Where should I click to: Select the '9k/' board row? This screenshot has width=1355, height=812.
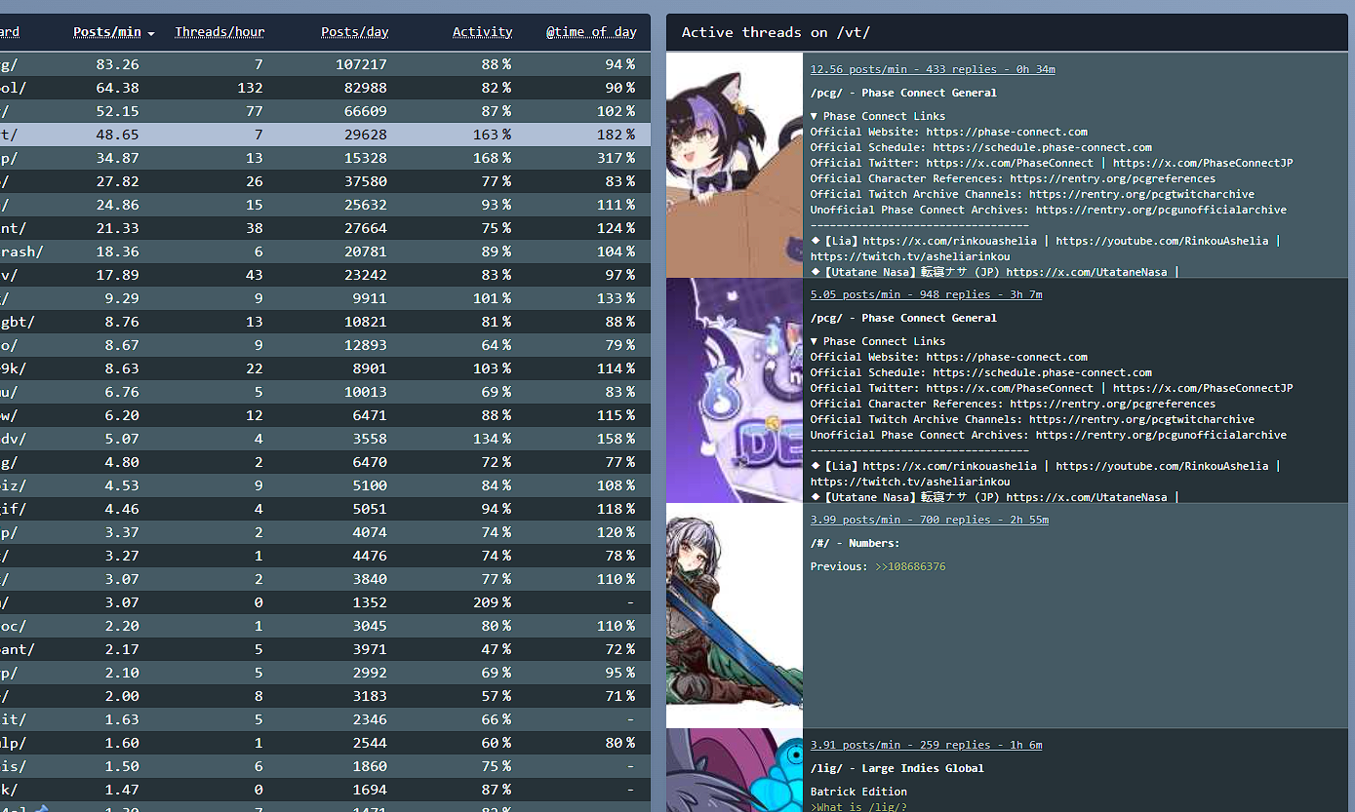pos(325,368)
